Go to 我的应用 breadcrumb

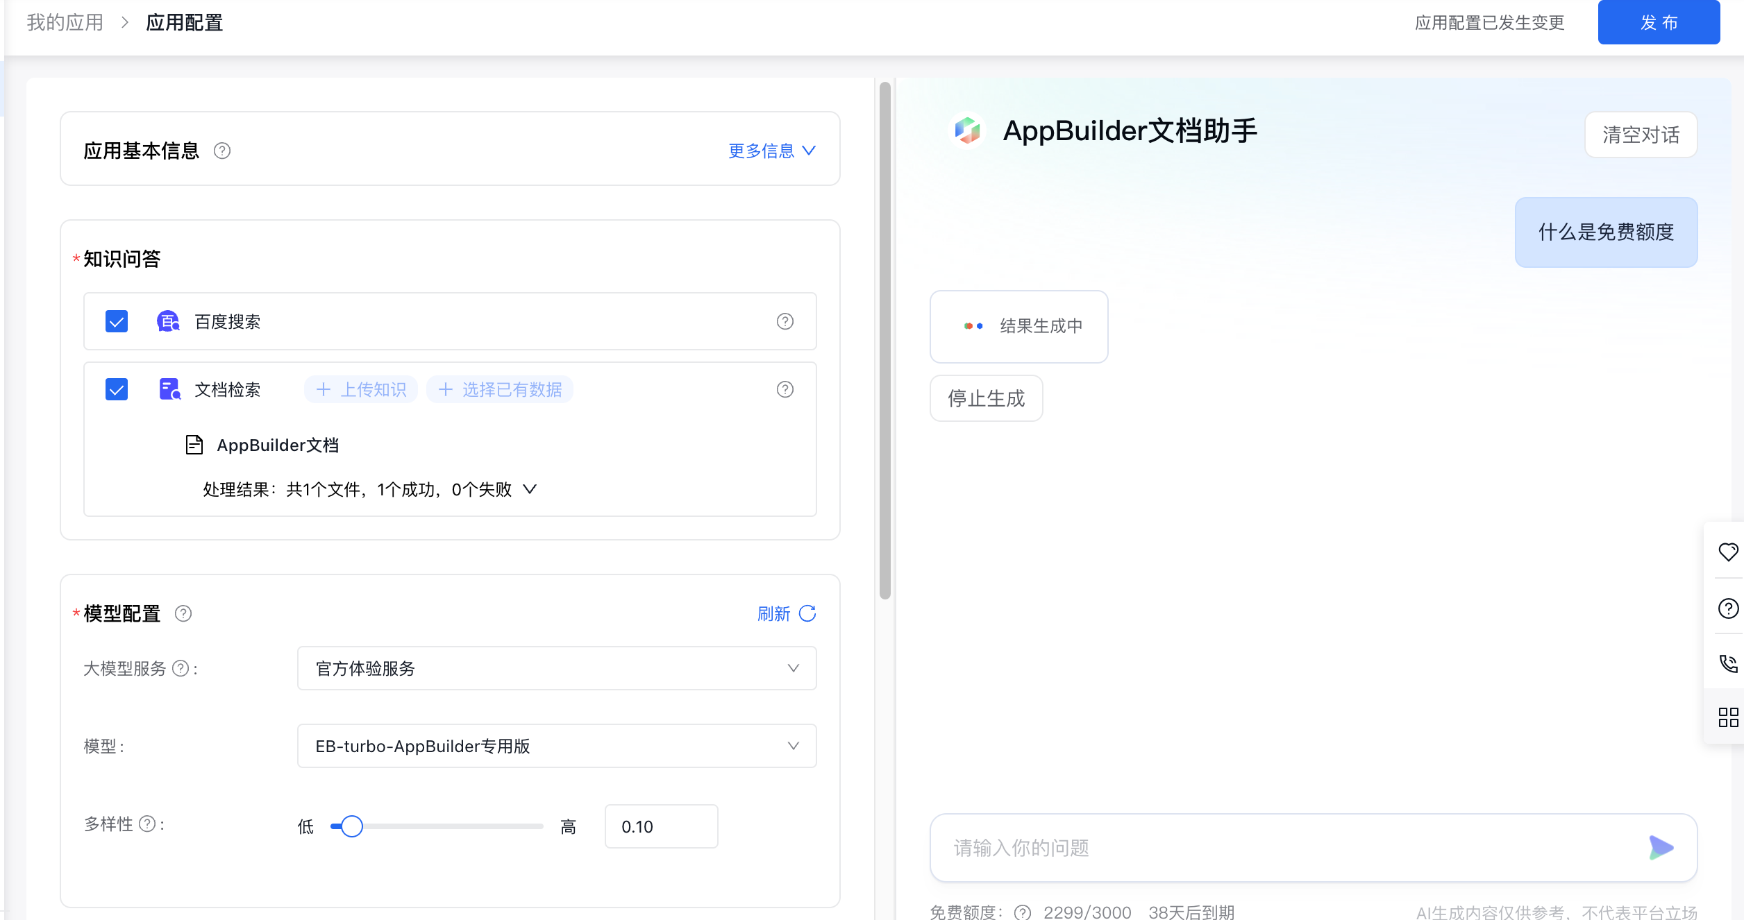(x=65, y=22)
